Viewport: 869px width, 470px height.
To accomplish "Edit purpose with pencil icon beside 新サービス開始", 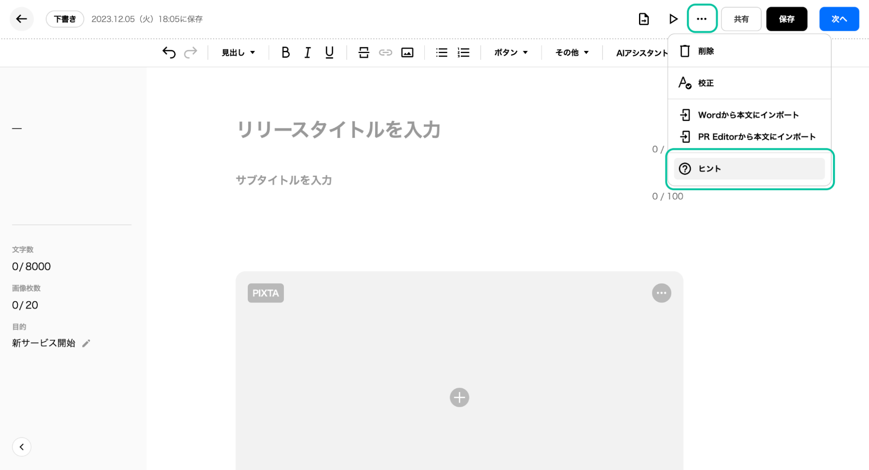I will (x=86, y=343).
